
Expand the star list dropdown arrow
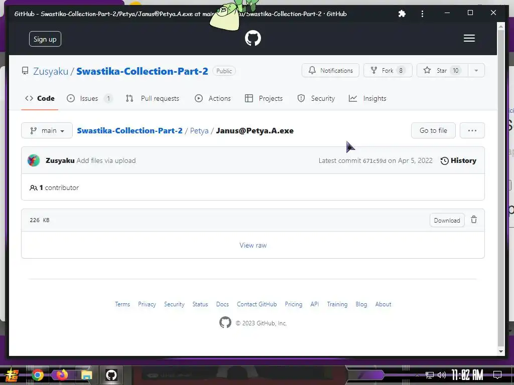(x=476, y=70)
